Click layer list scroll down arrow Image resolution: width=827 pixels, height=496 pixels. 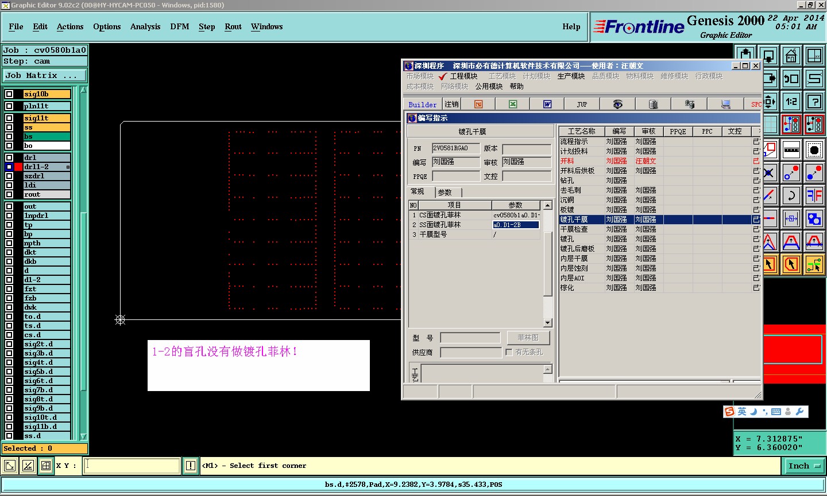(83, 436)
